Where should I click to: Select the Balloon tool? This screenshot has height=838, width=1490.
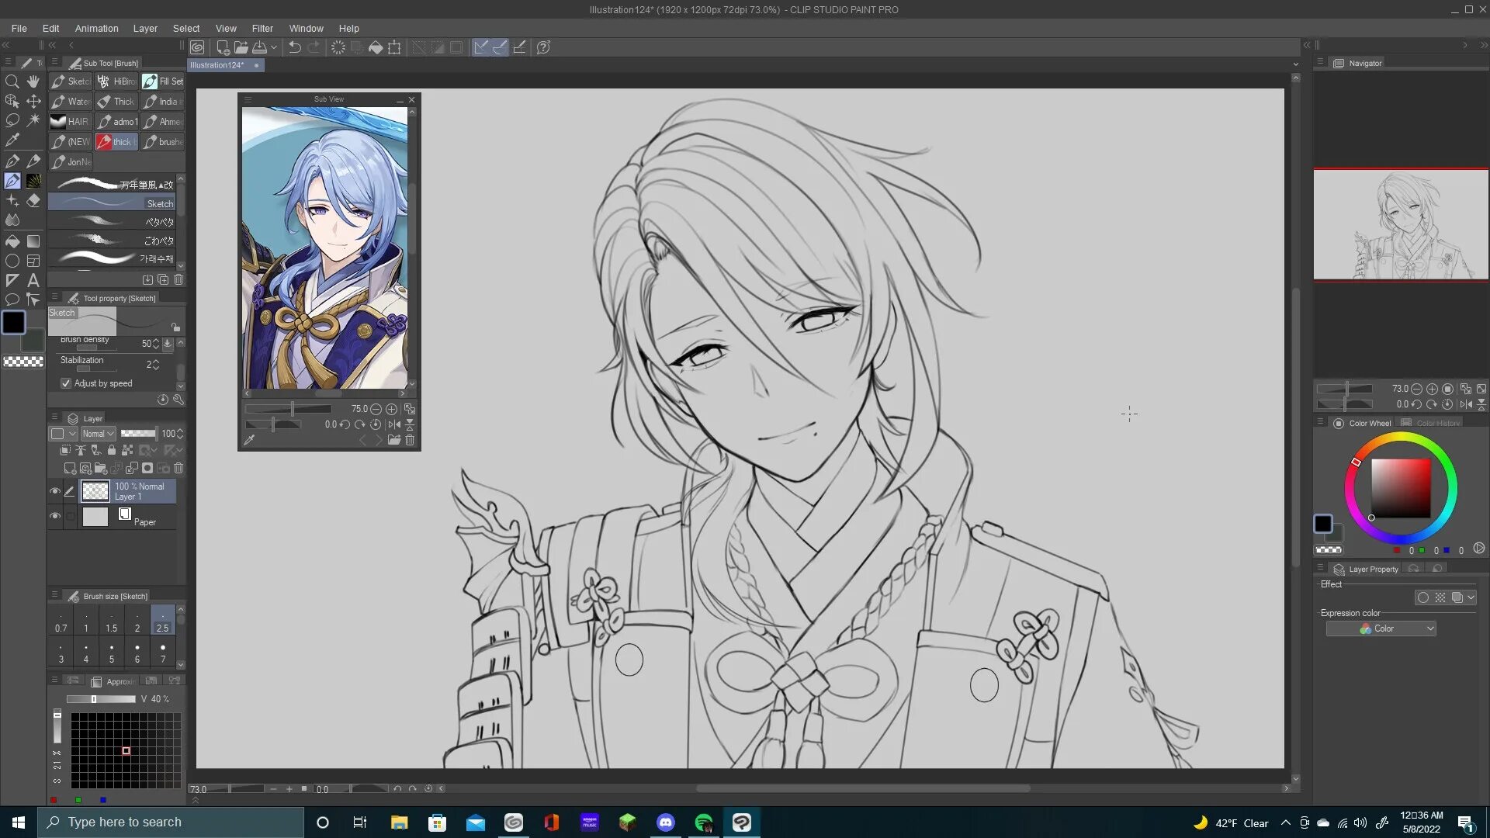(12, 300)
